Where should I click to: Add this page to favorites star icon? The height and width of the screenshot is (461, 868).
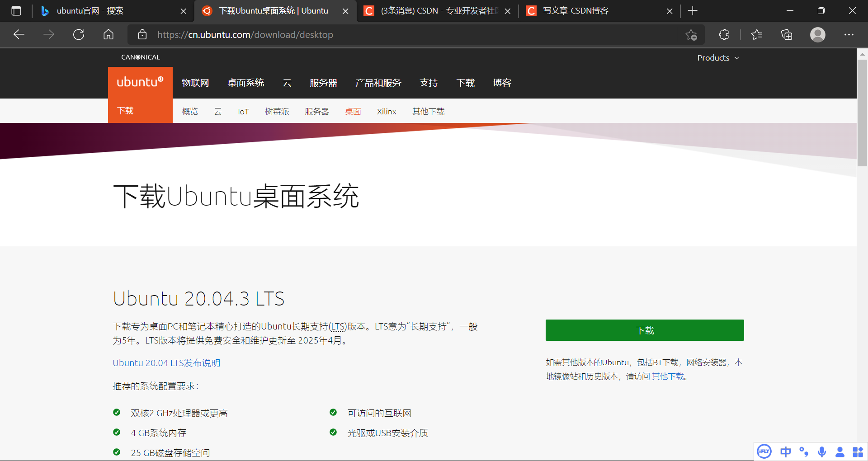click(x=691, y=35)
